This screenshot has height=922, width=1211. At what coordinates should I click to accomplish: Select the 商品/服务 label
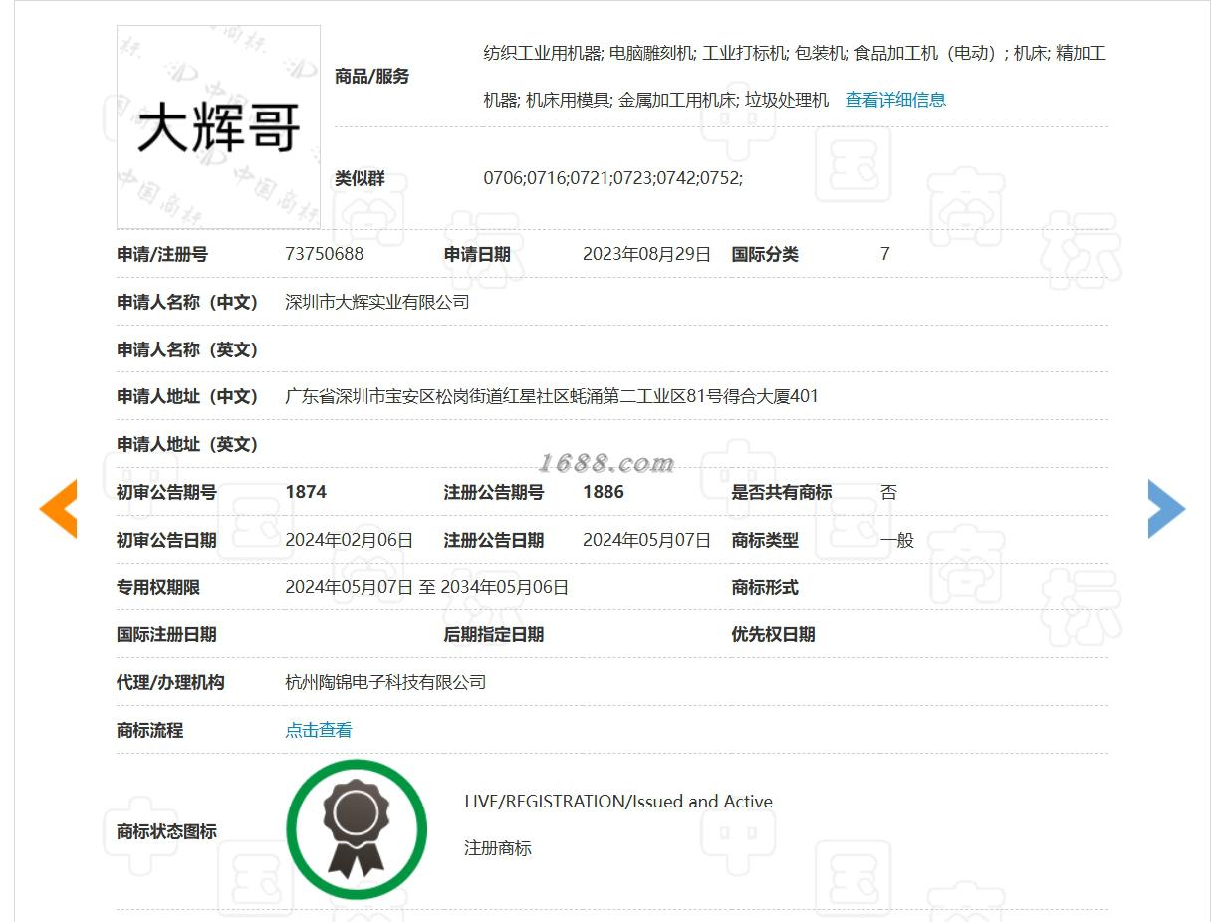pos(372,77)
